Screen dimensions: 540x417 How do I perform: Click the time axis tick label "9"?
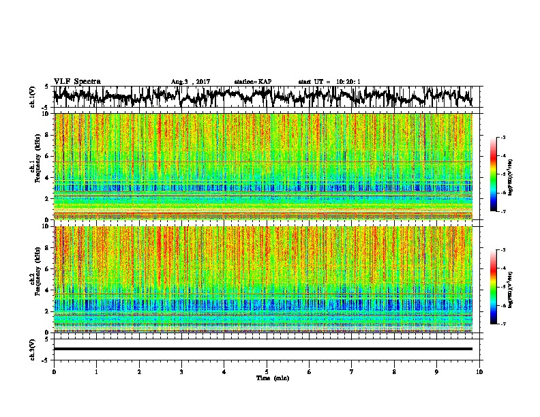pyautogui.click(x=436, y=372)
